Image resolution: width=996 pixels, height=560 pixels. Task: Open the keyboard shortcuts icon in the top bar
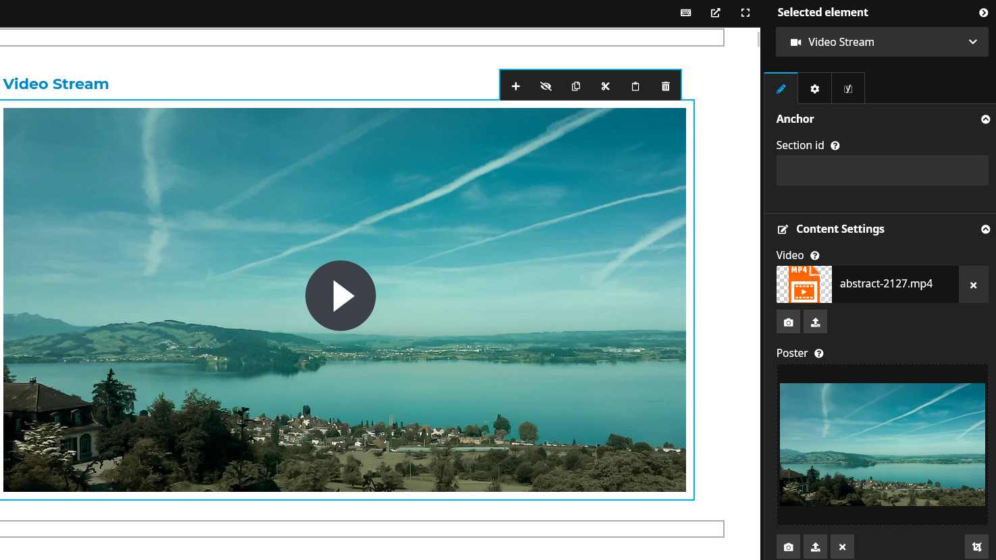point(686,13)
